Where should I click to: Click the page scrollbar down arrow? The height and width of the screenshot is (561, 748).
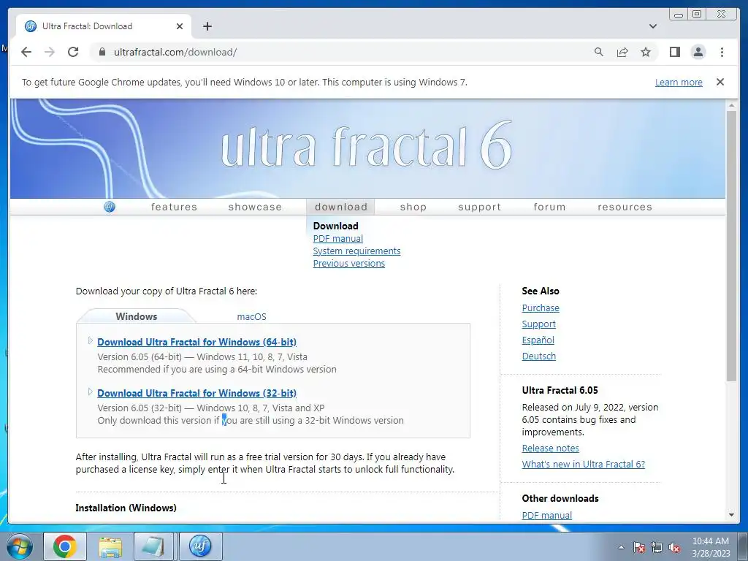pos(731,515)
